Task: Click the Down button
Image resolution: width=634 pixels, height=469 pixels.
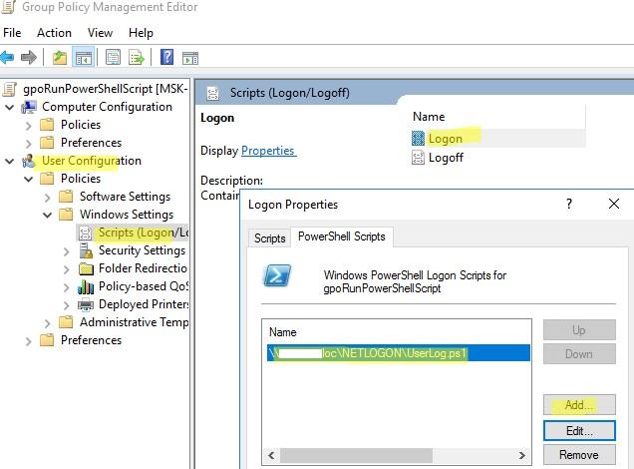Action: (x=579, y=354)
